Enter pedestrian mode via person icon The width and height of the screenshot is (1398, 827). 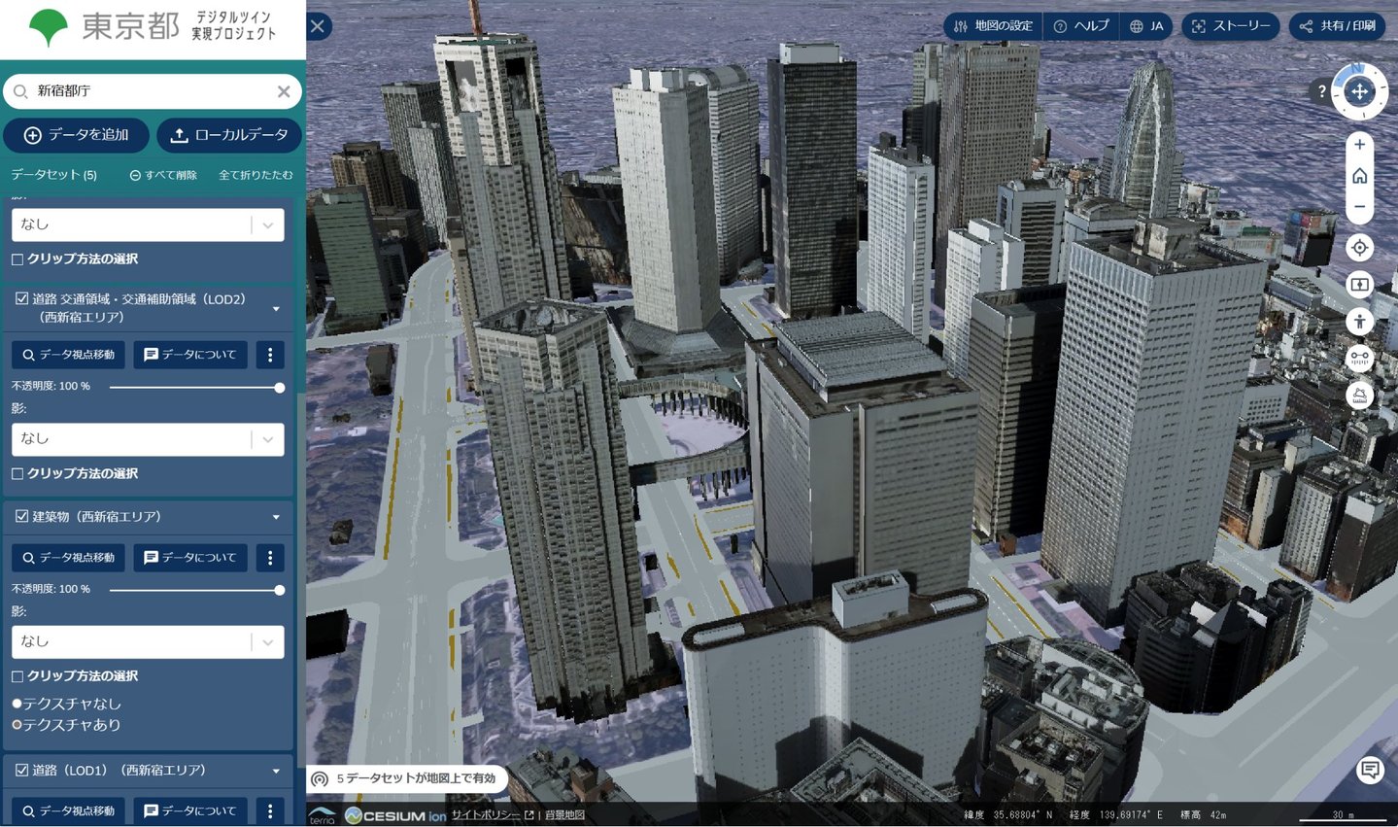point(1359,321)
